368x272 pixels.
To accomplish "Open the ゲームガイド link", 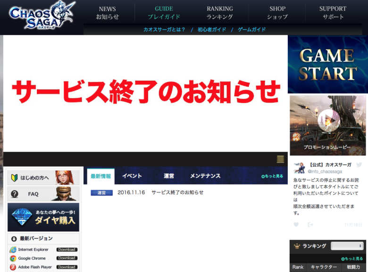I will tap(251, 29).
